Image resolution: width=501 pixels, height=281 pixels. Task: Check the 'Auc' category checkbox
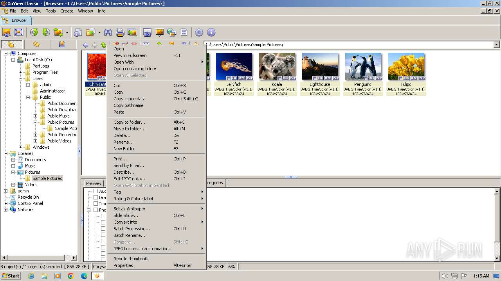click(96, 191)
